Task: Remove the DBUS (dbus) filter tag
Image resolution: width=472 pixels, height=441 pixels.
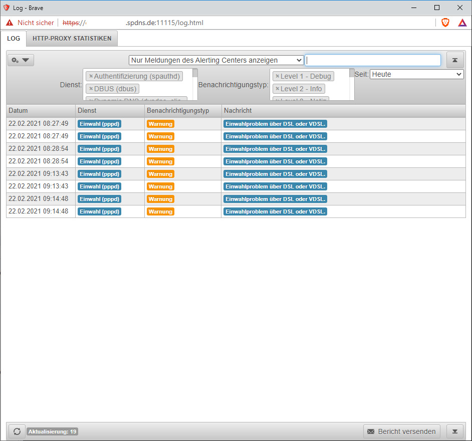Action: [x=91, y=89]
